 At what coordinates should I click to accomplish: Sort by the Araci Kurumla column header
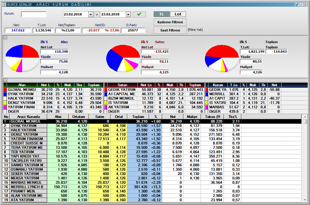tap(28, 117)
